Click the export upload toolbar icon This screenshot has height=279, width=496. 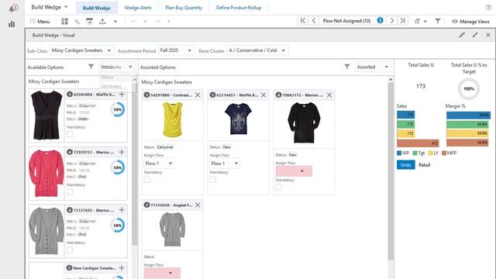point(102,21)
